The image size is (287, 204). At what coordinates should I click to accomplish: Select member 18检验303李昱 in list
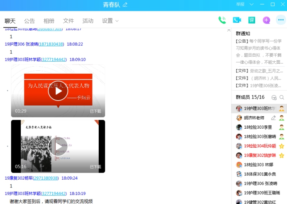(258, 127)
